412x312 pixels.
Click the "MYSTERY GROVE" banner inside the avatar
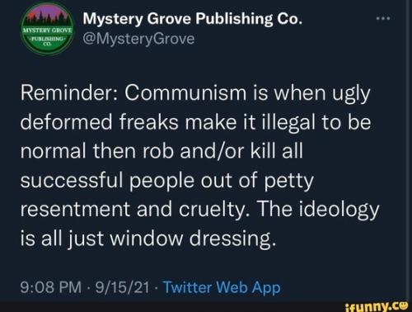tap(47, 30)
